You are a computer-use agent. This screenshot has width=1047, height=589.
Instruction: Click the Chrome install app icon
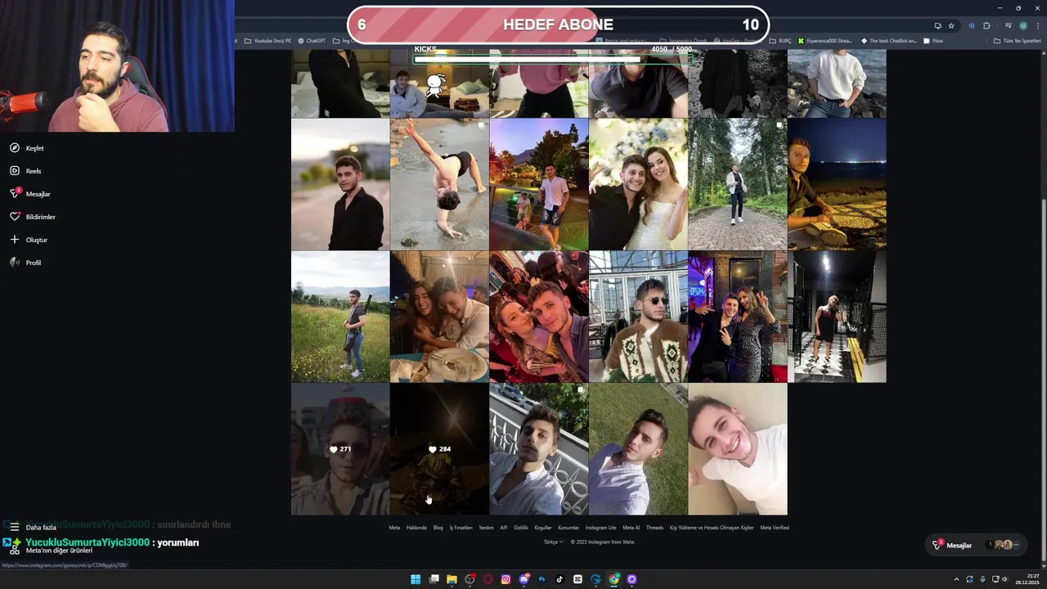click(x=937, y=26)
